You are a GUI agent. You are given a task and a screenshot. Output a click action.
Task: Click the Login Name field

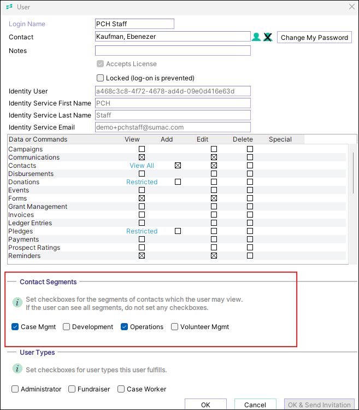[134, 24]
